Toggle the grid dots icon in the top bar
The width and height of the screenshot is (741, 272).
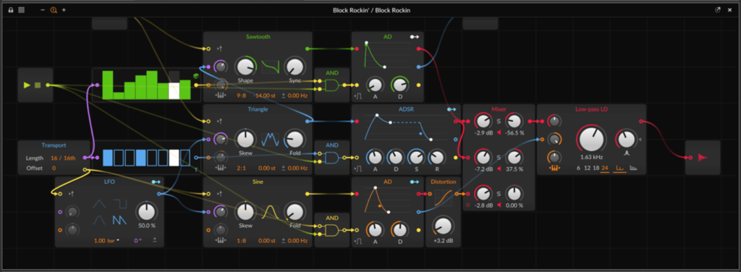[x=21, y=10]
